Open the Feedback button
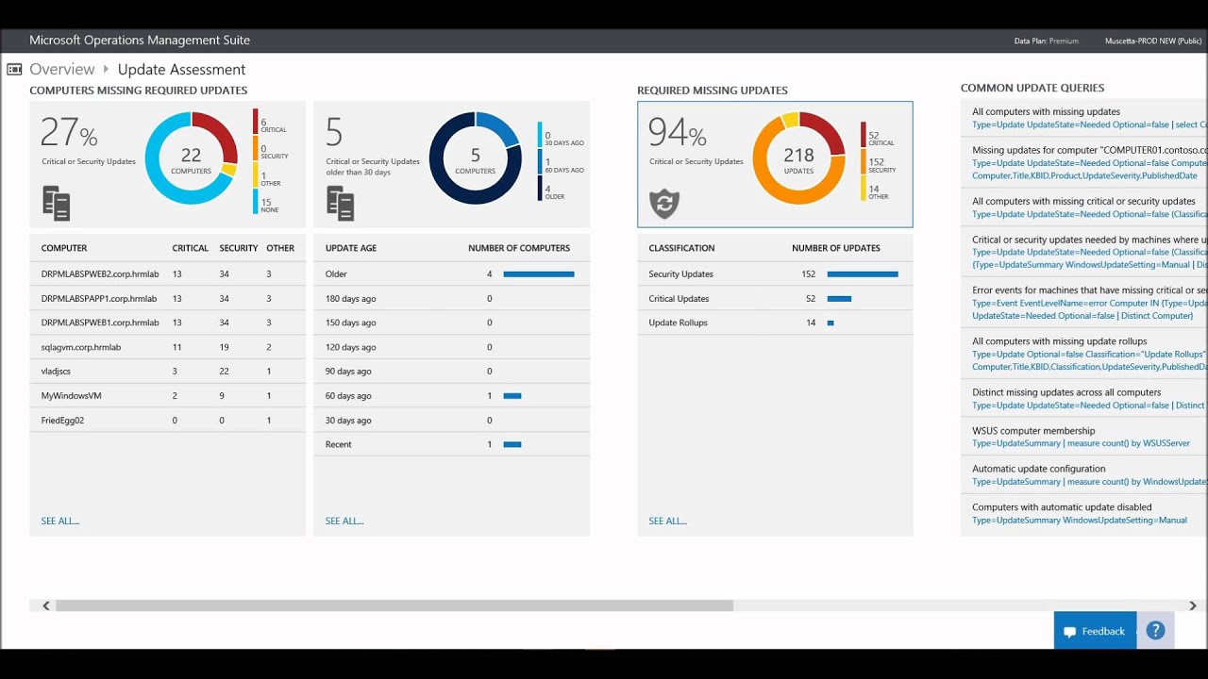The height and width of the screenshot is (679, 1208). [1095, 631]
